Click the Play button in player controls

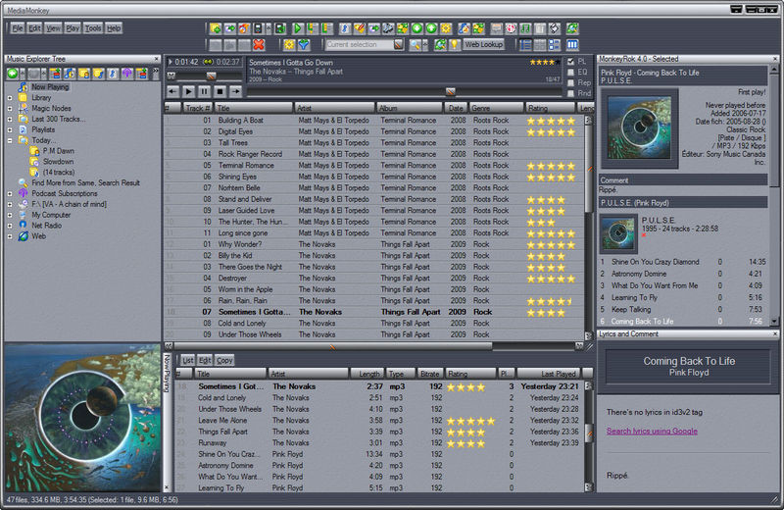[188, 91]
